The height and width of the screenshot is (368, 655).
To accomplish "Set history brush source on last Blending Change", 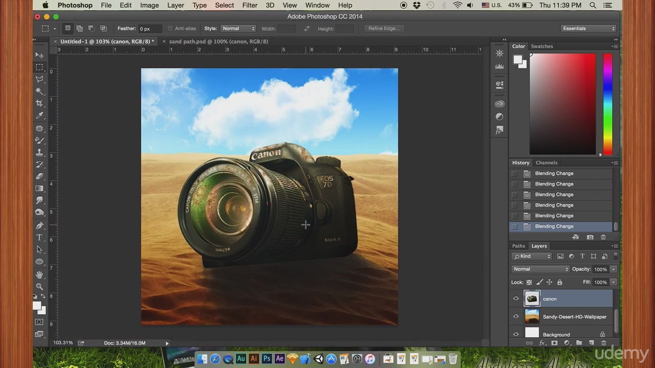I will tap(514, 226).
